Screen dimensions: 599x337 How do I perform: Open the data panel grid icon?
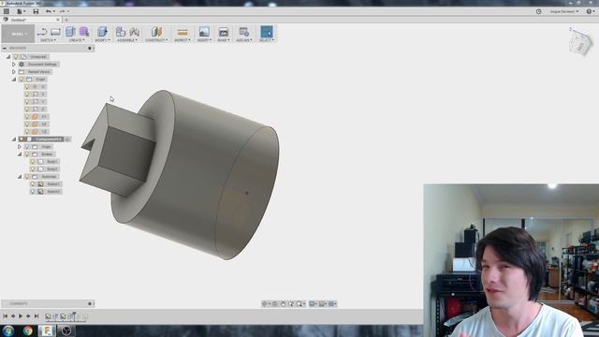click(x=7, y=11)
